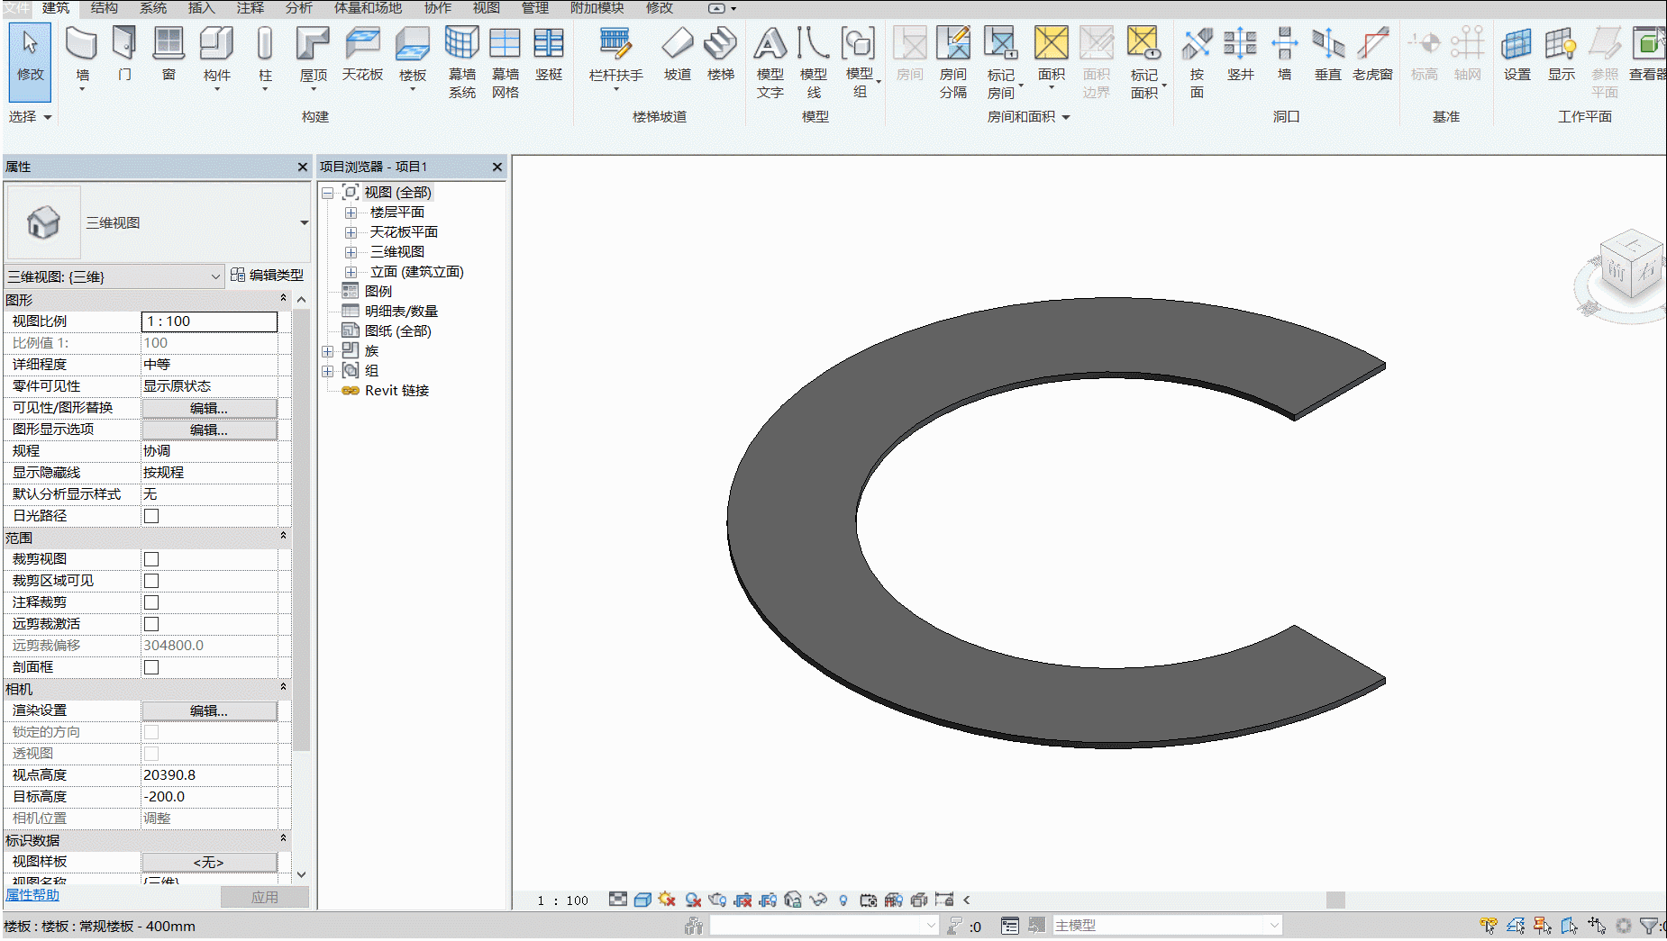Select the 老虎窗 (Dormer) tool
This screenshot has width=1667, height=941.
click(1372, 54)
